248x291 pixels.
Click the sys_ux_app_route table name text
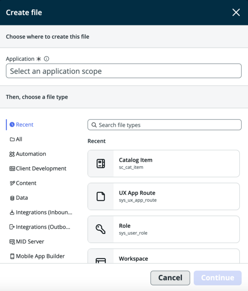[138, 200]
